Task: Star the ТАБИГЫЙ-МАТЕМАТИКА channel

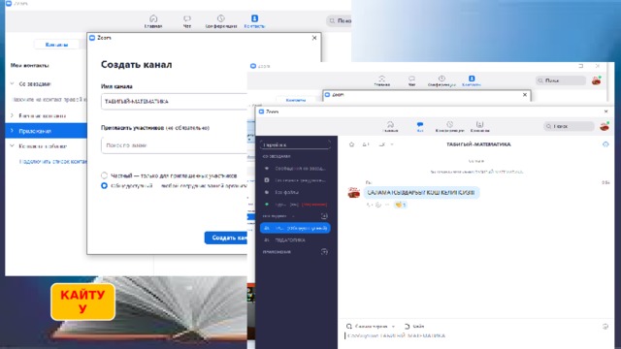Action: coord(351,144)
